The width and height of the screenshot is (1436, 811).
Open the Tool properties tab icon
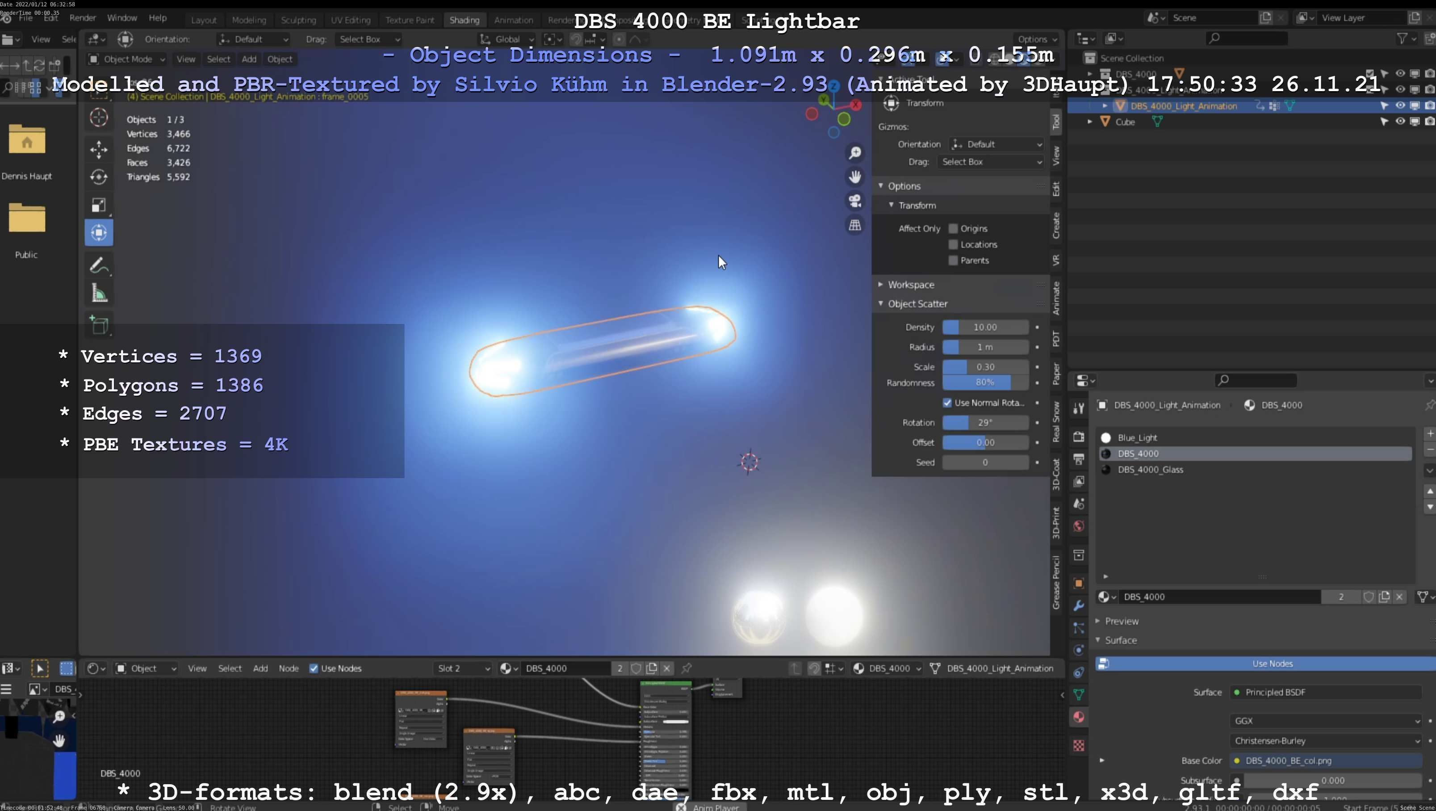1079,408
